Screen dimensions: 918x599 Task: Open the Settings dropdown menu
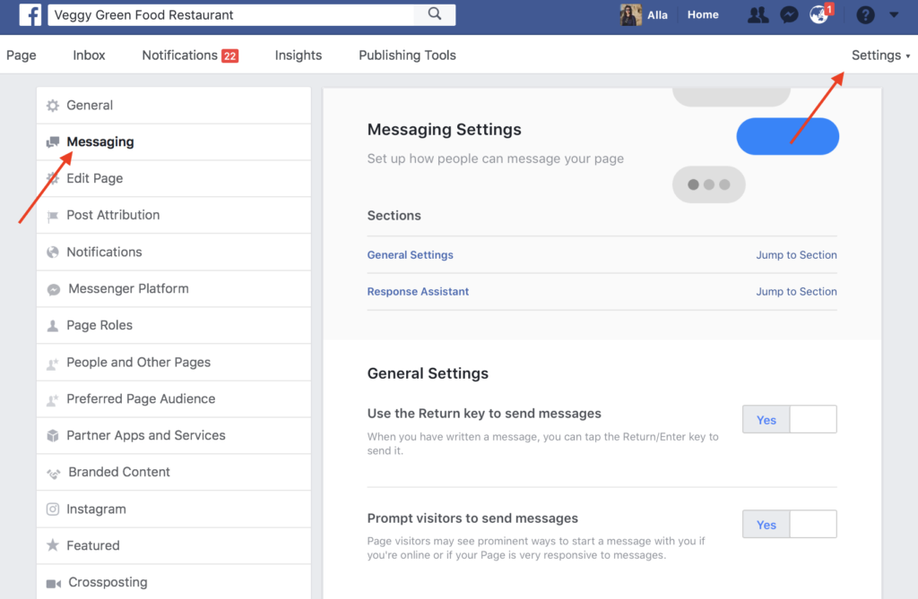(x=879, y=55)
